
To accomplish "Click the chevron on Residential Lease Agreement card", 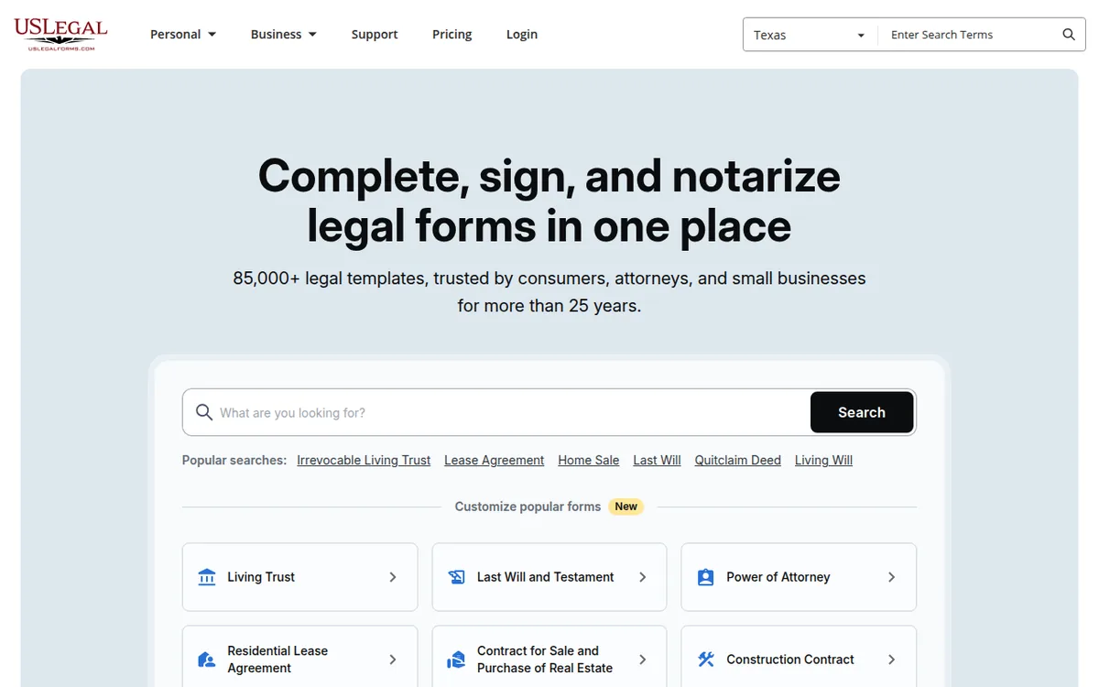I will 393,660.
